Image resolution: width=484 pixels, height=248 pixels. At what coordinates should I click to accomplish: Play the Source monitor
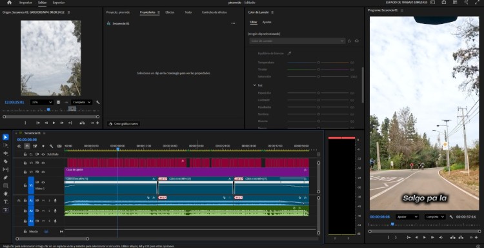click(54, 123)
